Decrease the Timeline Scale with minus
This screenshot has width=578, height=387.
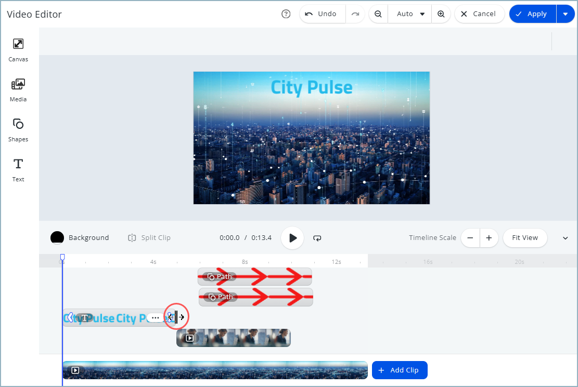pos(470,238)
